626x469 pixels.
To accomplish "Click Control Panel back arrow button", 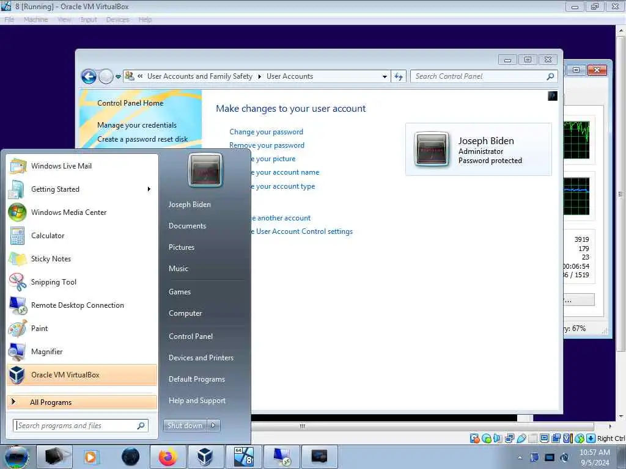I will (89, 76).
